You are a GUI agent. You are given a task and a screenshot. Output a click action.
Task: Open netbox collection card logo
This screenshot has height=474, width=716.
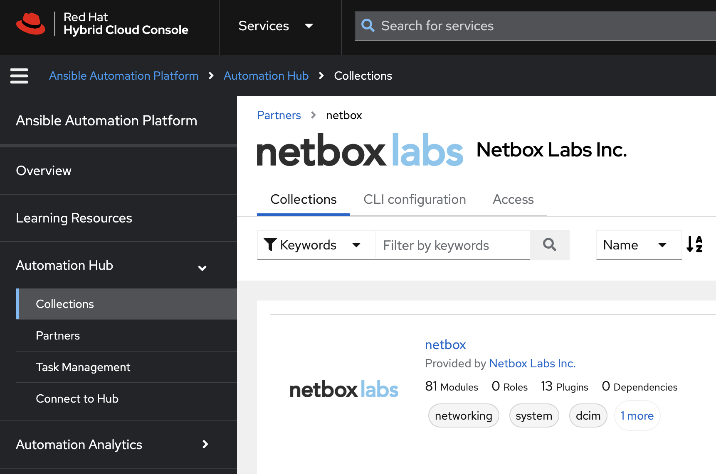click(344, 389)
